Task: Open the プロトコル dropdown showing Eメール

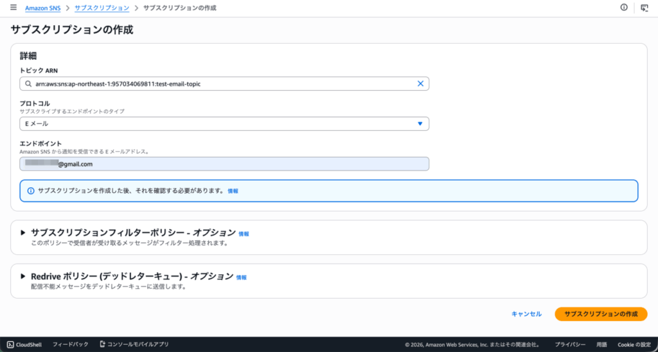Action: (224, 124)
